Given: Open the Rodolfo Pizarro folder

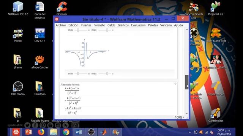Looking at the screenshot, I should 40,115.
